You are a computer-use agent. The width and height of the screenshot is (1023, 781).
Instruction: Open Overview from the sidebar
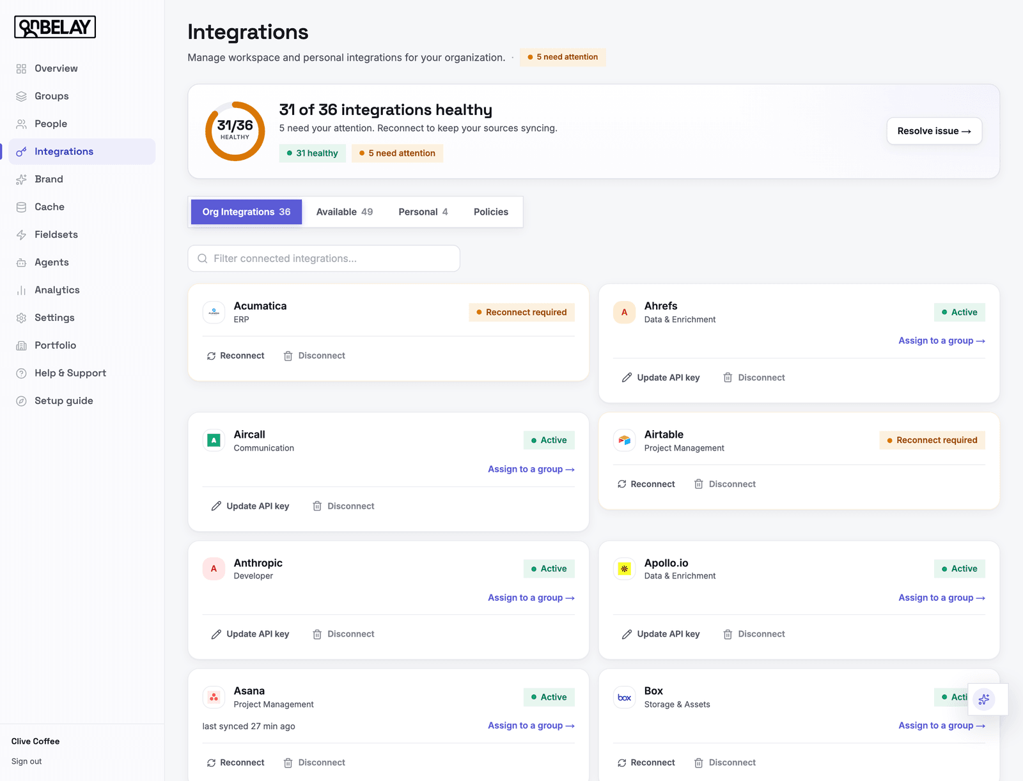coord(82,68)
